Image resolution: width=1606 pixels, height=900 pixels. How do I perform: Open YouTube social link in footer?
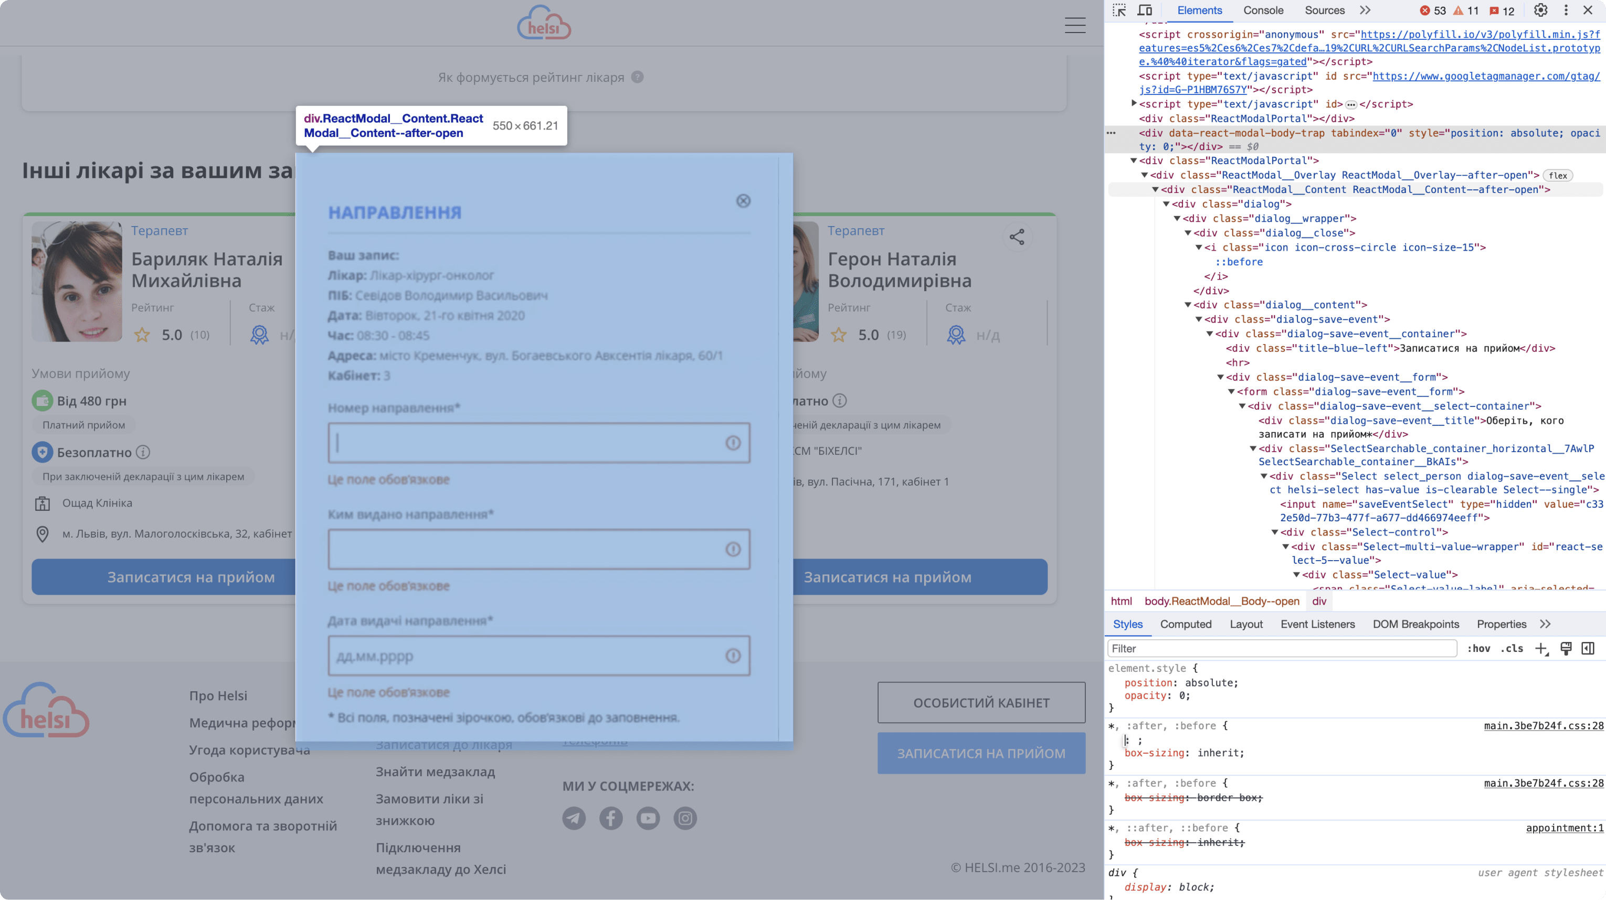click(648, 818)
